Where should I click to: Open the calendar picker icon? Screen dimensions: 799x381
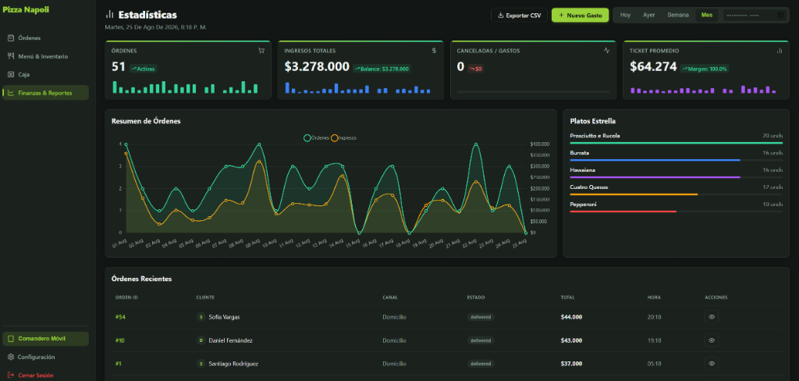(780, 16)
